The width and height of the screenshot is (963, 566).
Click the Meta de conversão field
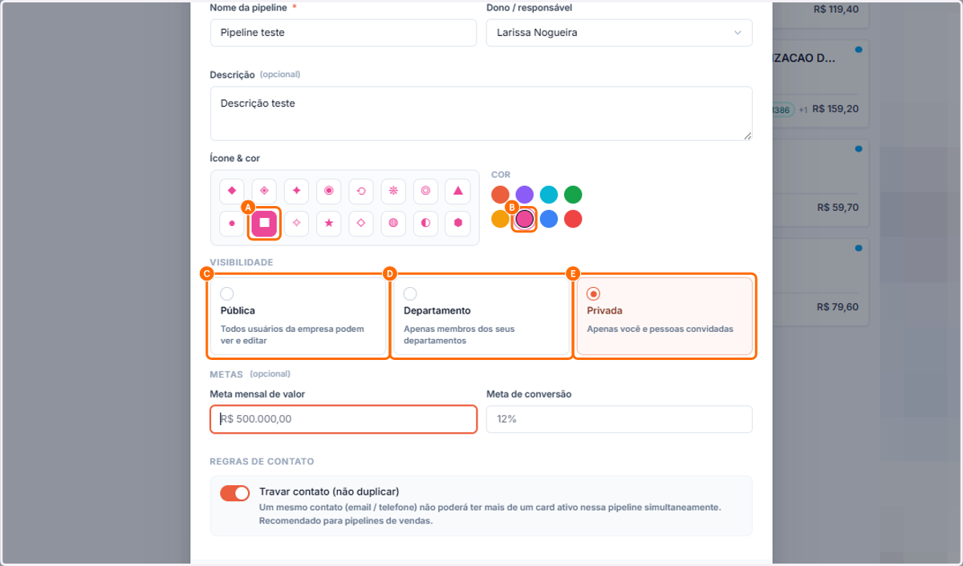pos(620,419)
